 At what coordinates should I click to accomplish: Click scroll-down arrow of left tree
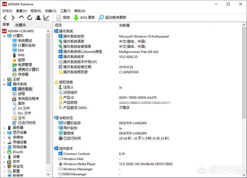tap(48, 175)
